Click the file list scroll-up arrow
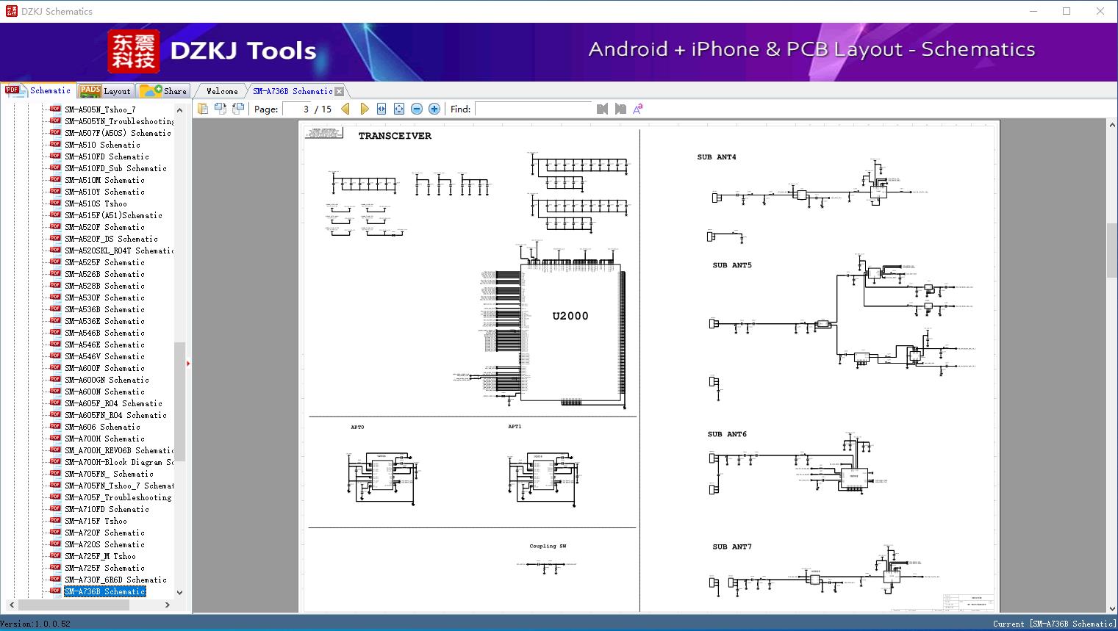The width and height of the screenshot is (1118, 631). click(180, 109)
